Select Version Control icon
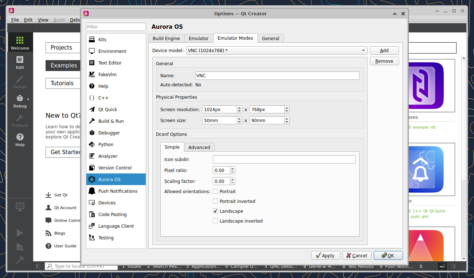474x278 pixels. click(x=92, y=168)
